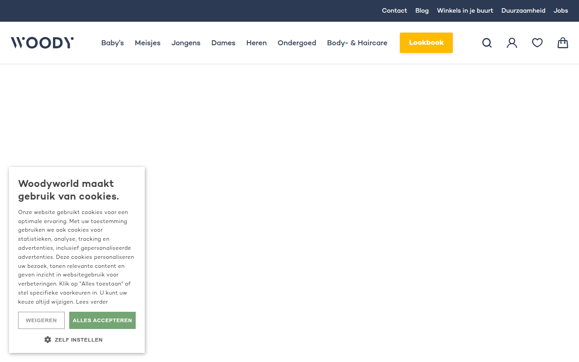
Task: Open the Dames menu
Action: tap(223, 43)
